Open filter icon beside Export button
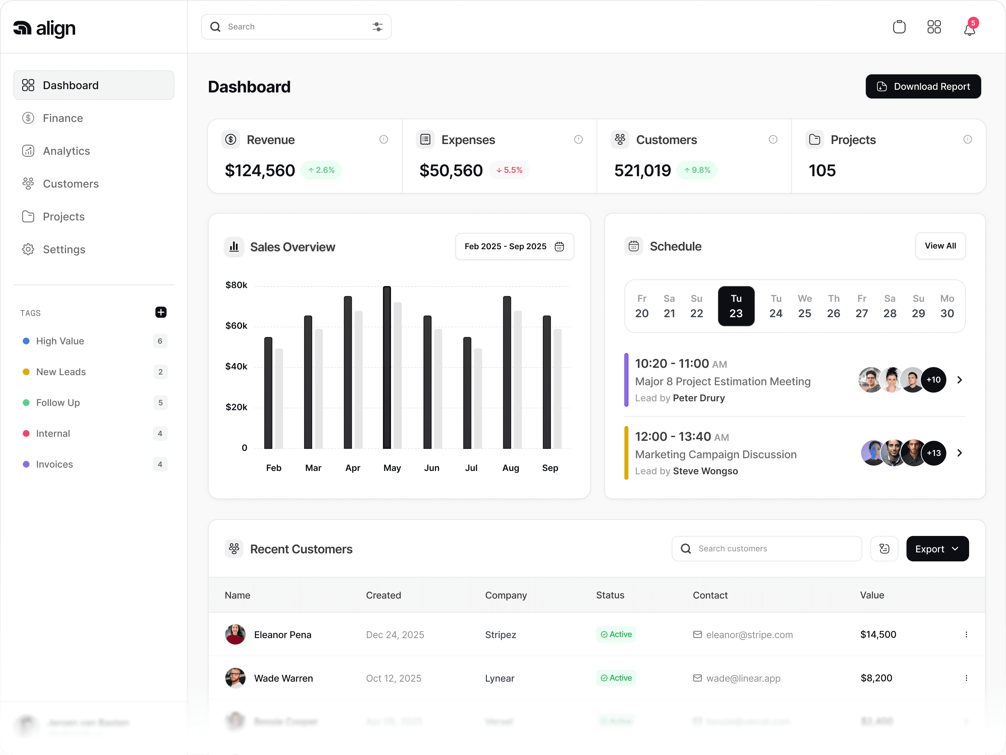This screenshot has width=1006, height=755. click(884, 549)
